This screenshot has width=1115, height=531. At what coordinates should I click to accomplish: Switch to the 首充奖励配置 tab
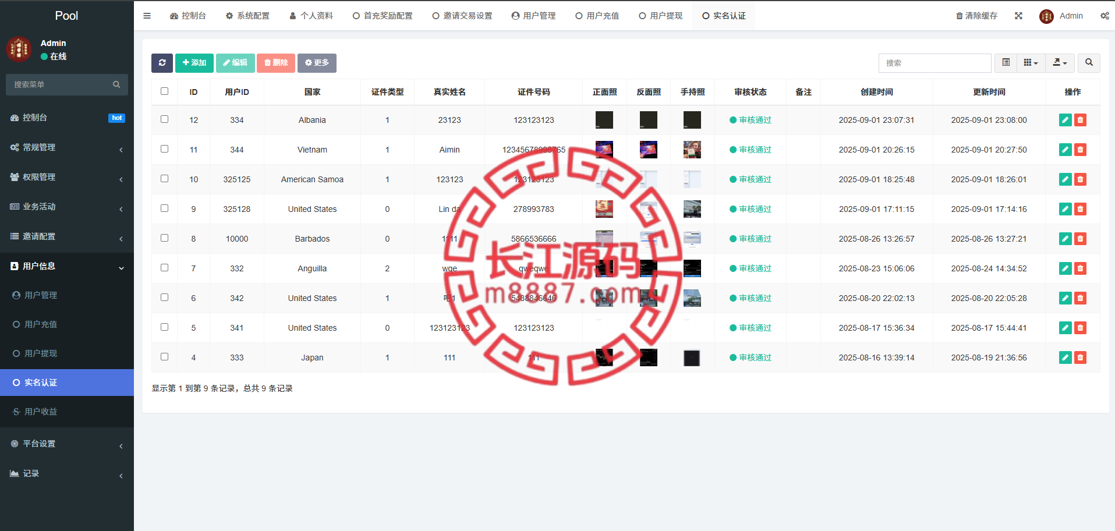coord(383,16)
